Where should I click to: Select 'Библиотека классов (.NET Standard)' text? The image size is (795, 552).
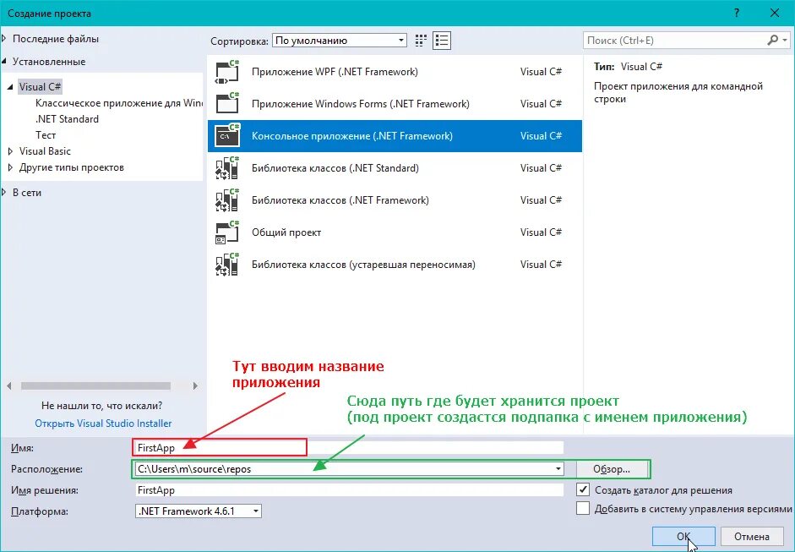pos(335,168)
